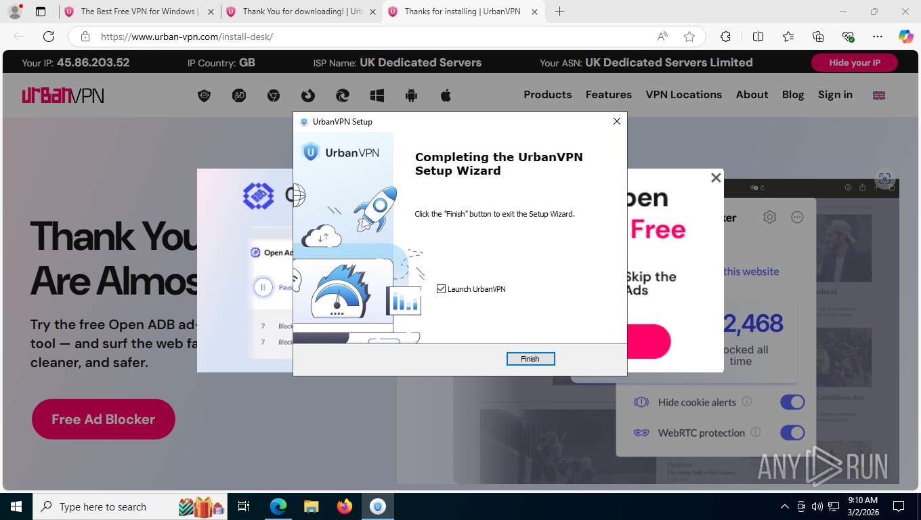Click the Apple icon in site header
The height and width of the screenshot is (520, 921).
click(x=446, y=95)
